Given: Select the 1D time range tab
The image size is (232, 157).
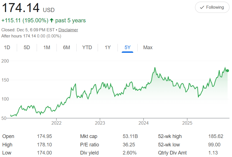Looking at the screenshot, I should pyautogui.click(x=7, y=47).
